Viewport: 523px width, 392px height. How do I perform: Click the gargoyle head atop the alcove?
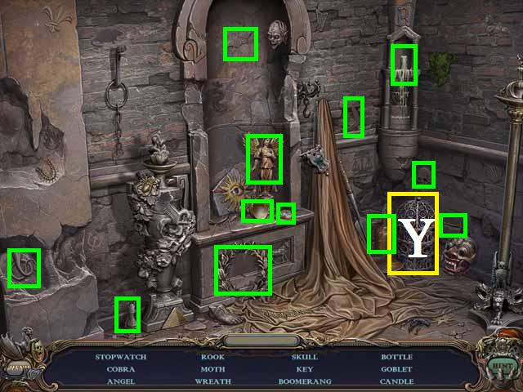tap(278, 36)
